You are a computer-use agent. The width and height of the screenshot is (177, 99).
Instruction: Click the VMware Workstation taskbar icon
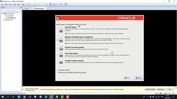coord(51,97)
